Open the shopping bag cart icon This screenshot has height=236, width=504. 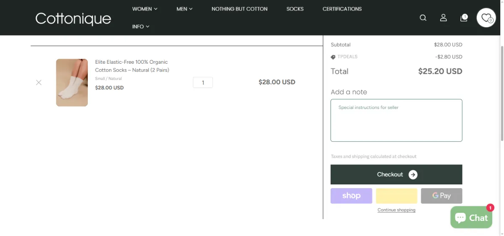464,18
